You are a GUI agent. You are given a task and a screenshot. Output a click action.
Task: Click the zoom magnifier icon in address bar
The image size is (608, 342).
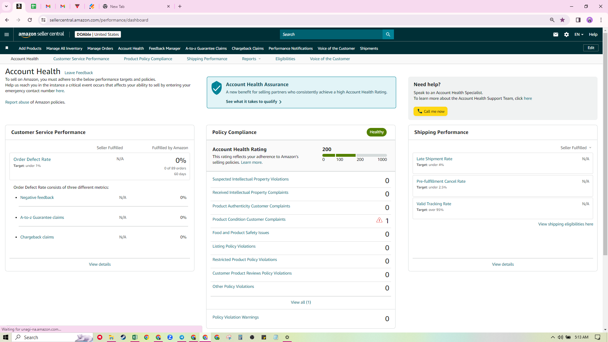tap(552, 20)
